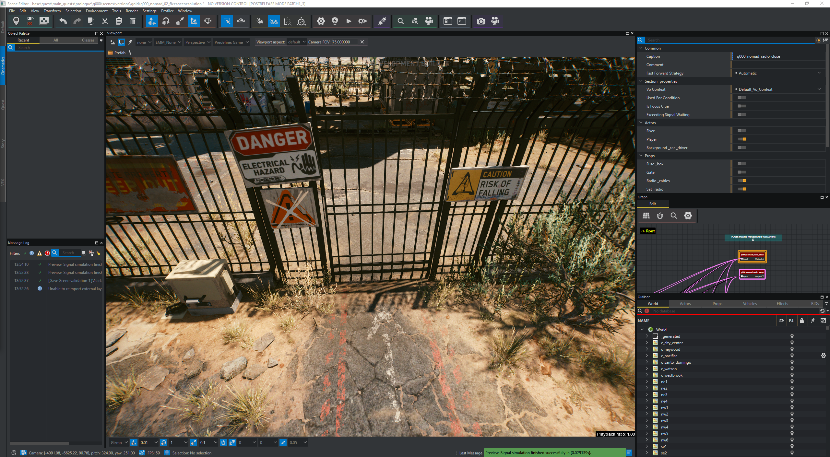
Task: Click the magnifier Search toolbar icon
Action: (401, 21)
